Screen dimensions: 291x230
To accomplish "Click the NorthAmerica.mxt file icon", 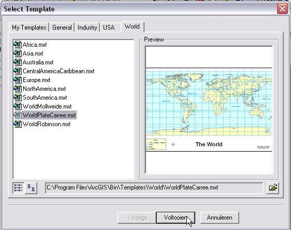I will (18, 89).
